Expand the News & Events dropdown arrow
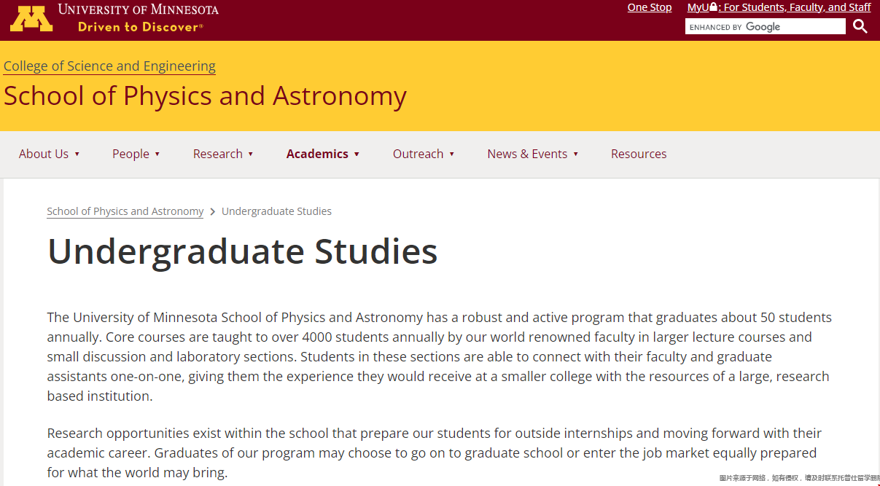 click(575, 154)
